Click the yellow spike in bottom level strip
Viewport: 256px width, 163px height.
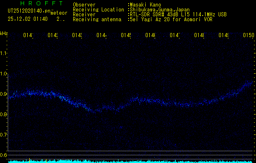[x=29, y=161]
